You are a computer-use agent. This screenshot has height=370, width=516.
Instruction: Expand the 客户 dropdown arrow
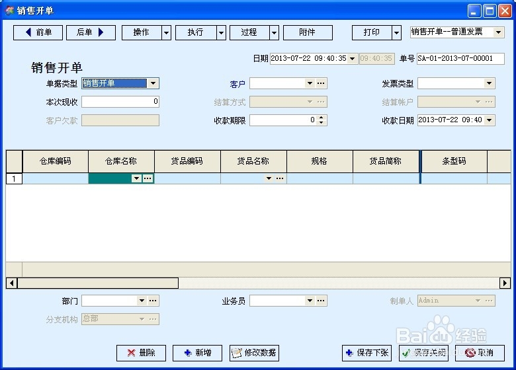(x=310, y=83)
